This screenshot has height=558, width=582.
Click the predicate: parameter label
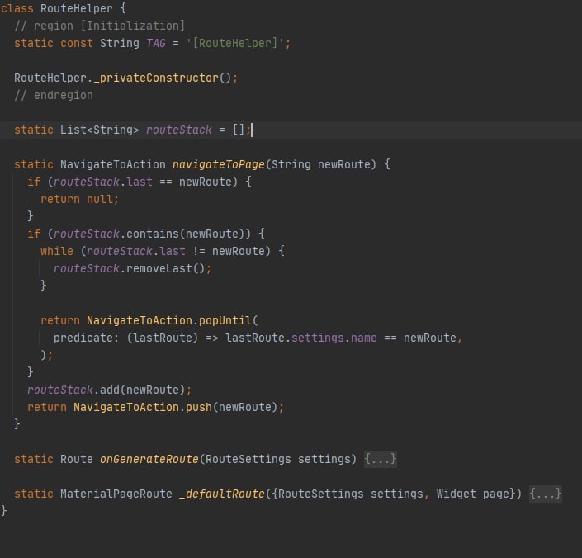[x=86, y=338]
